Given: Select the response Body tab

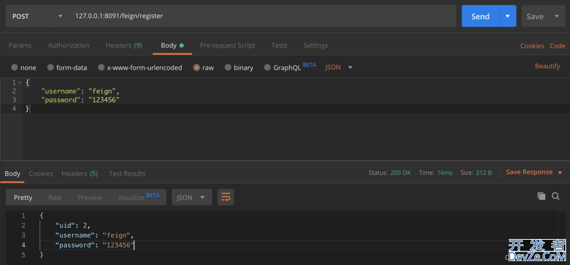Looking at the screenshot, I should click(x=12, y=173).
